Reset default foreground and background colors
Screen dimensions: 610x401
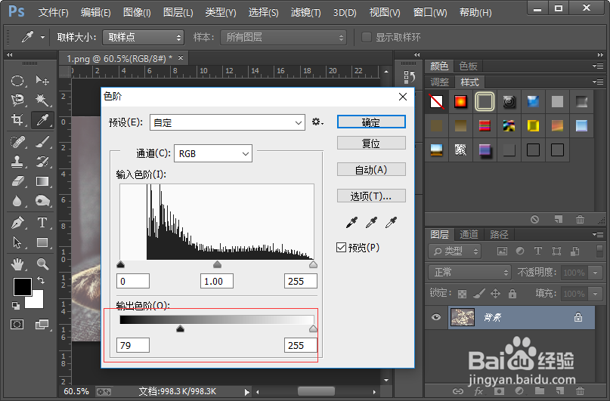click(16, 306)
